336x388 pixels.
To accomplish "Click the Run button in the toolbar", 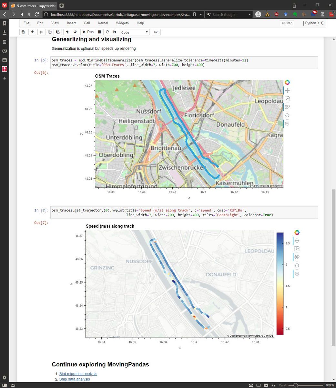I will click(87, 32).
